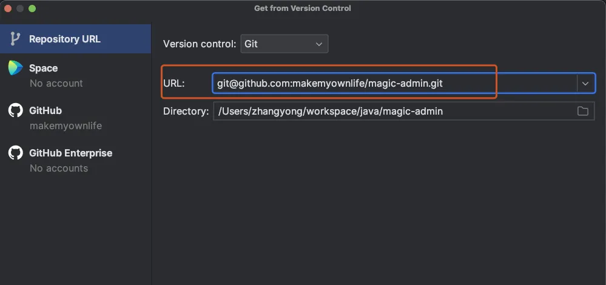Expand the URL history dropdown arrow
The image size is (606, 285).
click(585, 84)
